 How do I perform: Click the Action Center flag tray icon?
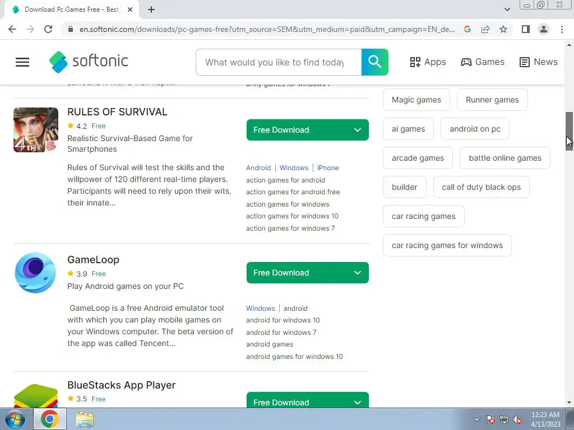coord(490,420)
